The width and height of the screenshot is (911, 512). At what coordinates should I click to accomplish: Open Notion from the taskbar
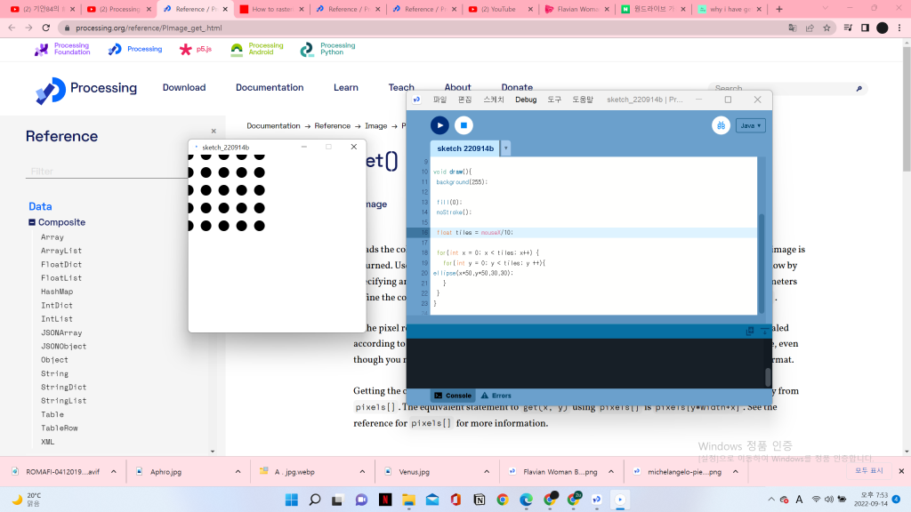pos(480,500)
